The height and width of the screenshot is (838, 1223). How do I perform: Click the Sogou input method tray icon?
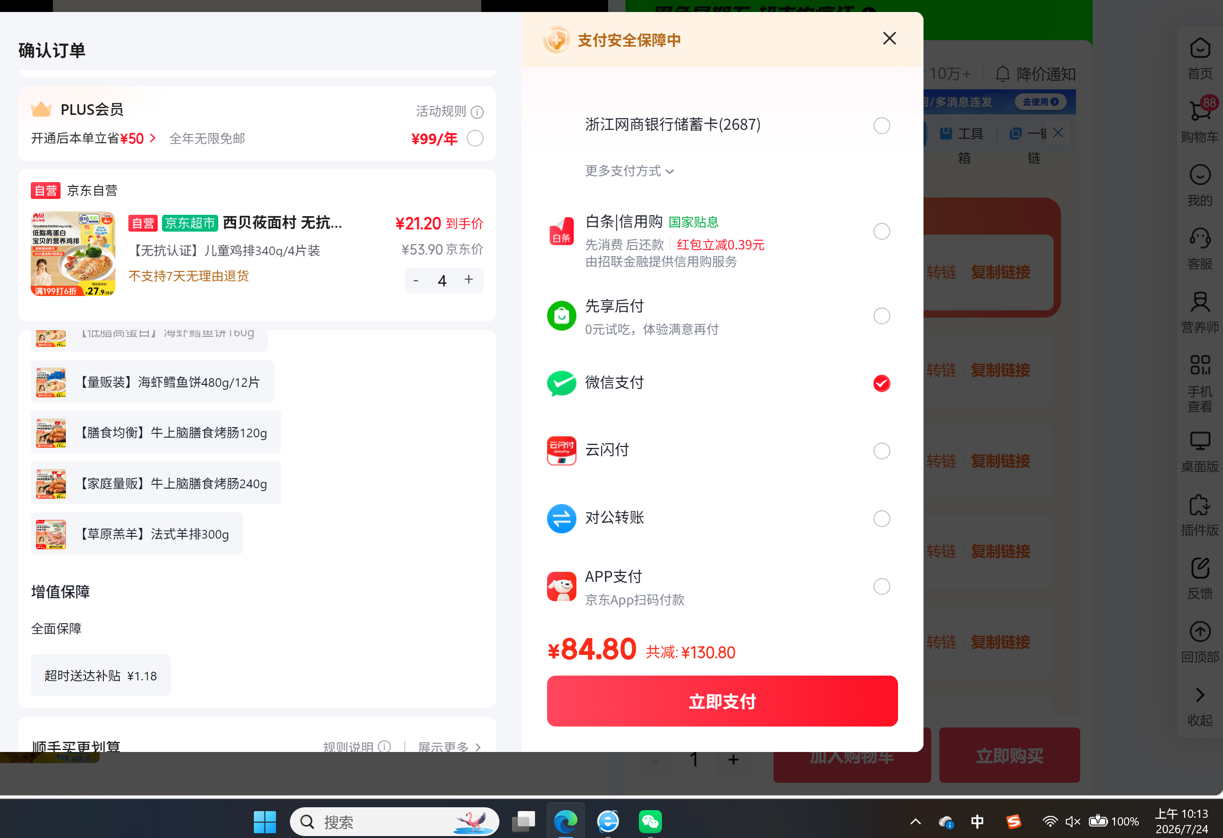click(1013, 822)
